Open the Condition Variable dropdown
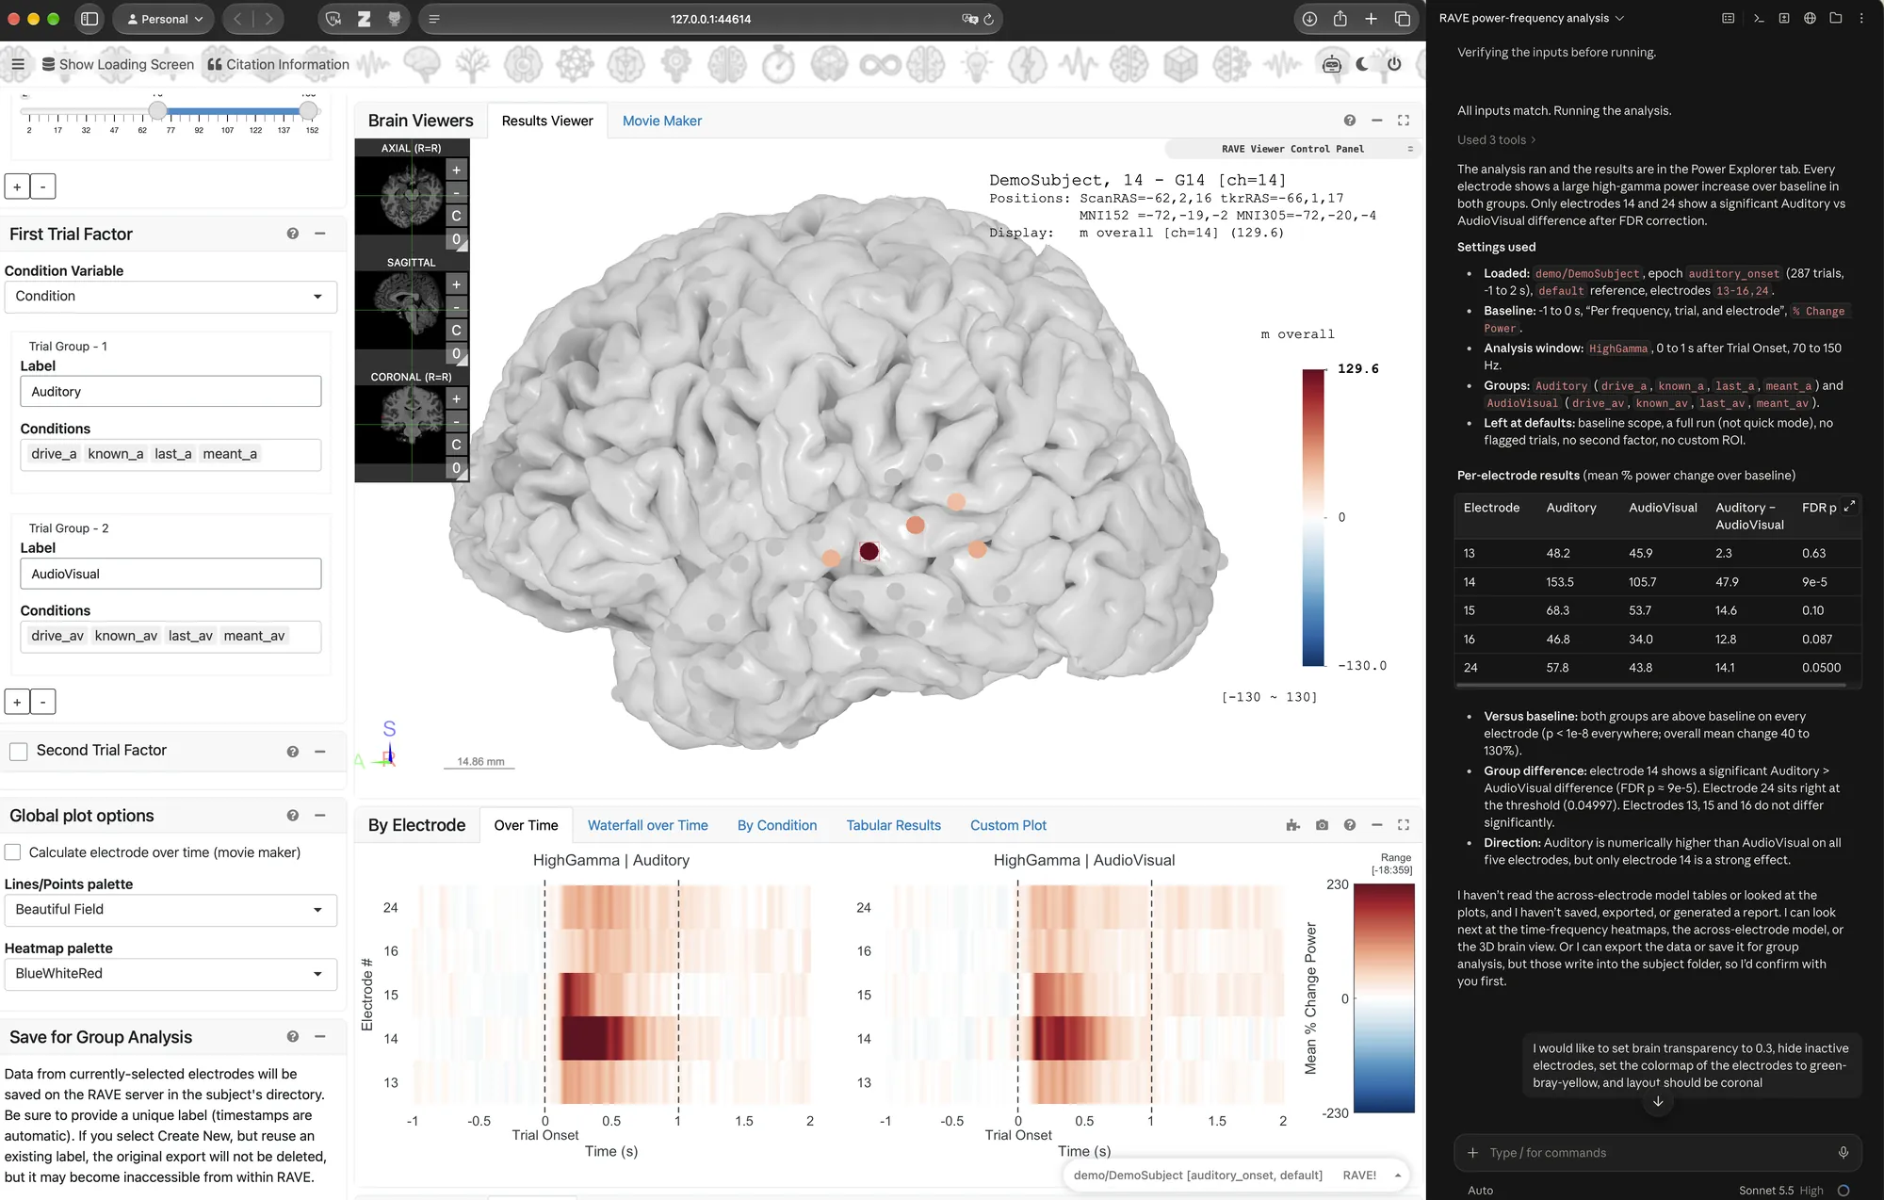Screen dimensions: 1884x1200 [171, 297]
